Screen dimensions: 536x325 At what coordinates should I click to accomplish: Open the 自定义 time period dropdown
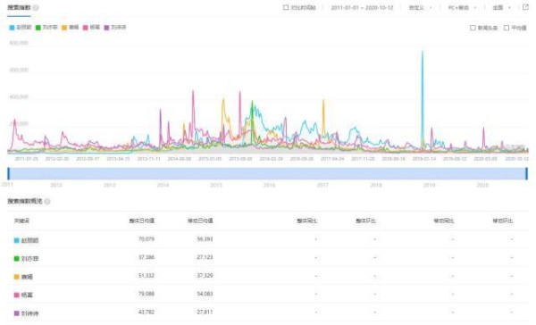tap(421, 7)
